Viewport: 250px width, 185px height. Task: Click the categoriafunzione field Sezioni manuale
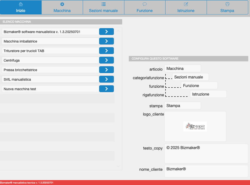pos(190,77)
